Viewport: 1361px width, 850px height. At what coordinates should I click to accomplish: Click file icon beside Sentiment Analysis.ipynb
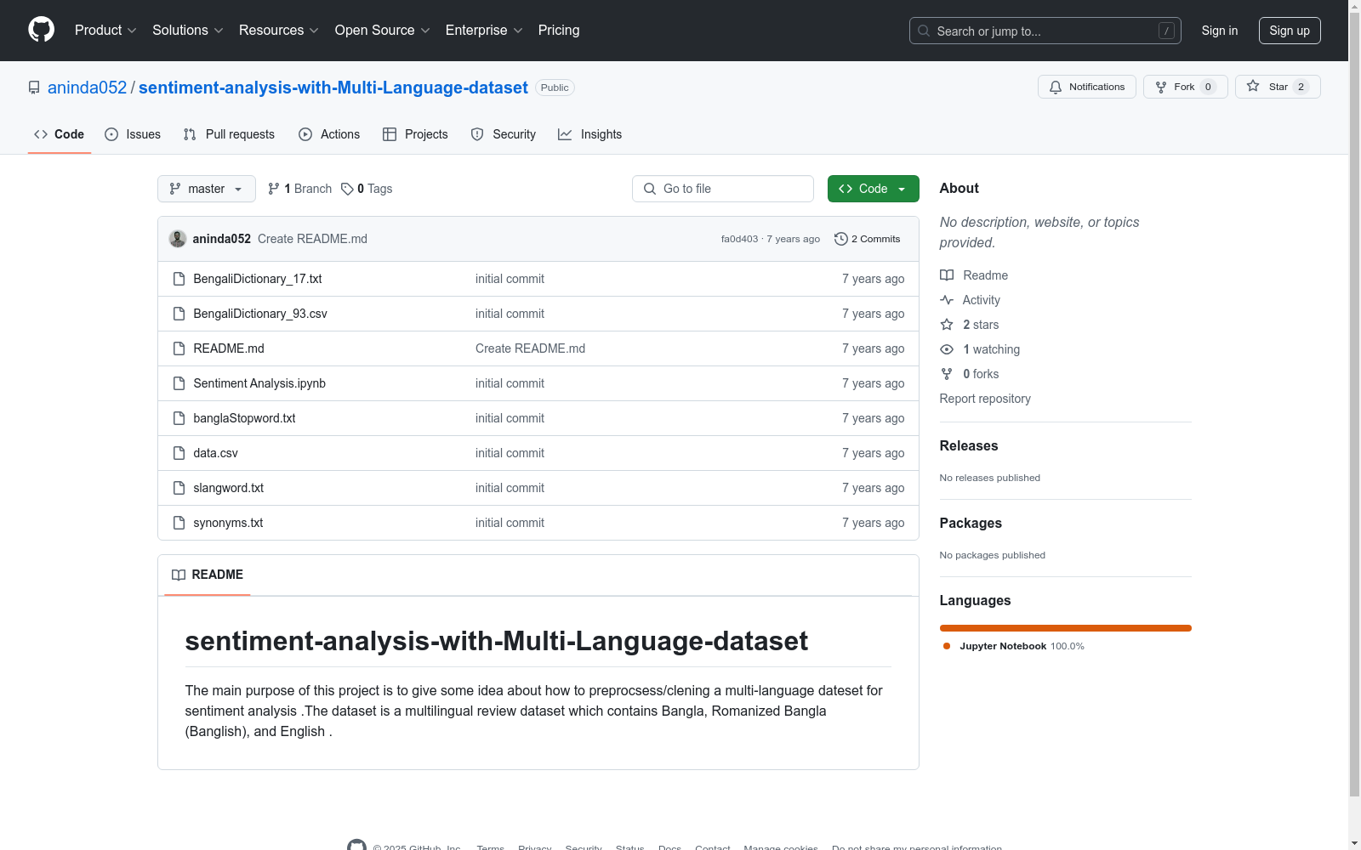(x=179, y=383)
